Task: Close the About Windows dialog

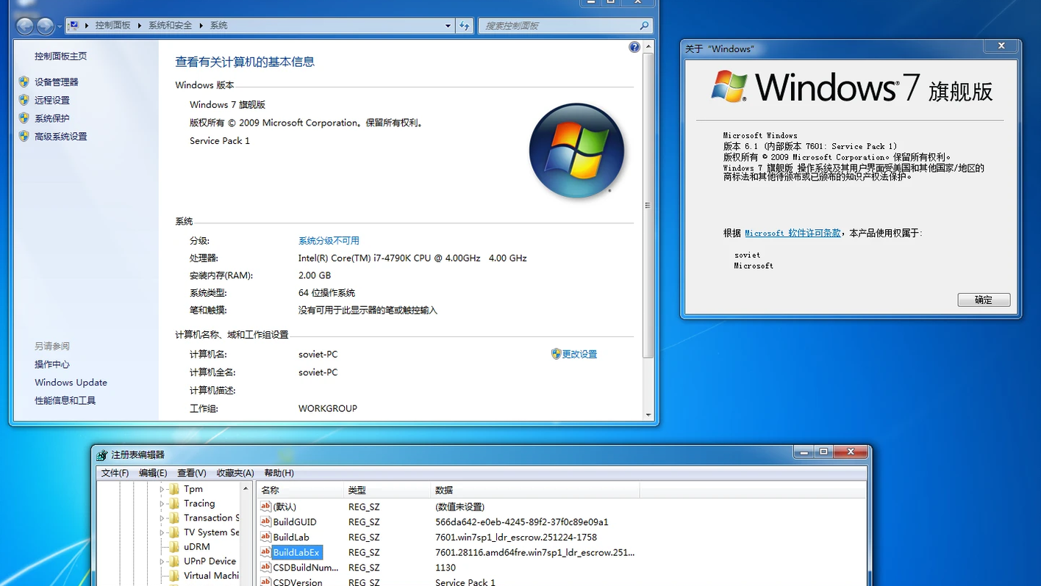Action: pyautogui.click(x=1001, y=46)
